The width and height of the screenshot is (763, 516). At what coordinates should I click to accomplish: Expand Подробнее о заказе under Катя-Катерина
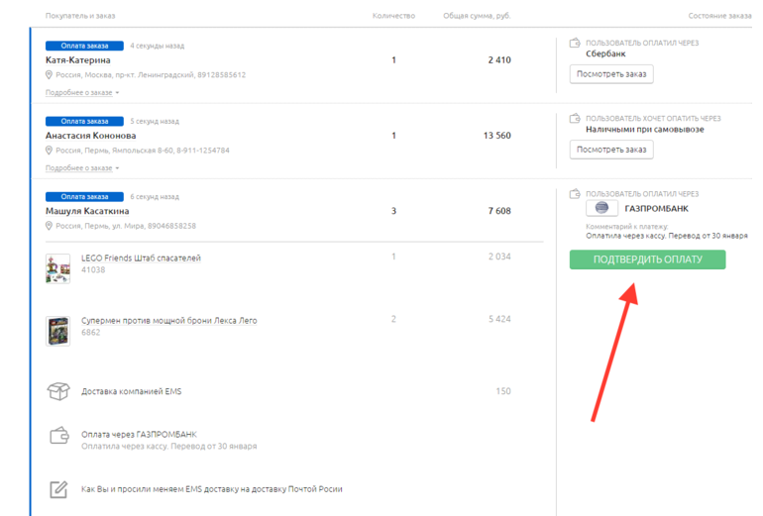click(x=81, y=93)
